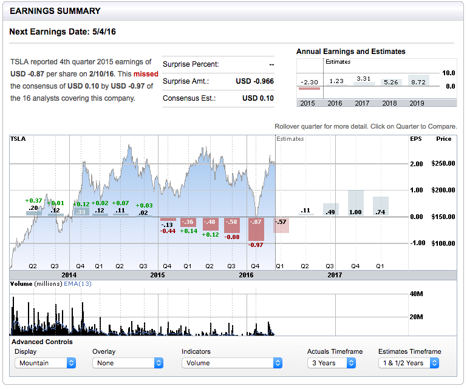Open the Indicators dropdown set to Volume
The image size is (467, 389).
(x=232, y=363)
